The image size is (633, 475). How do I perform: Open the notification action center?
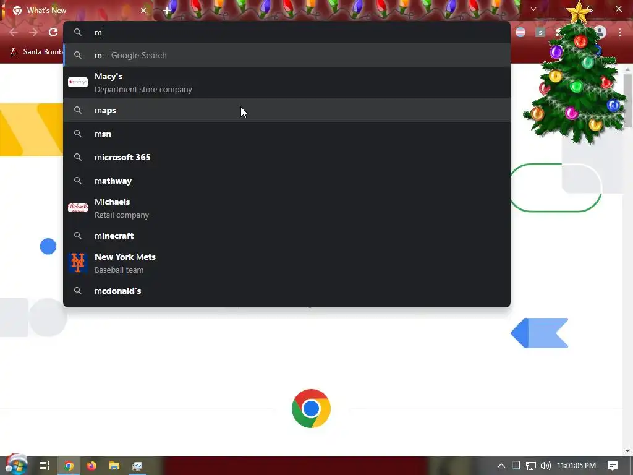pos(613,466)
